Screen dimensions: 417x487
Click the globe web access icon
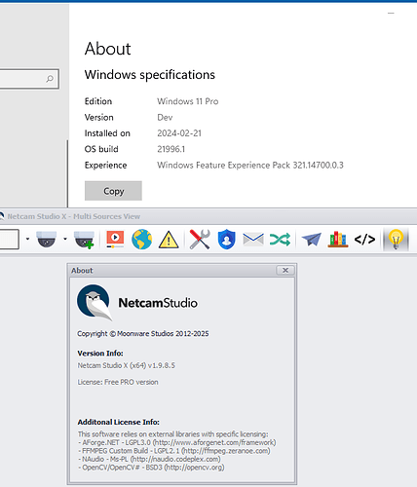pyautogui.click(x=142, y=240)
